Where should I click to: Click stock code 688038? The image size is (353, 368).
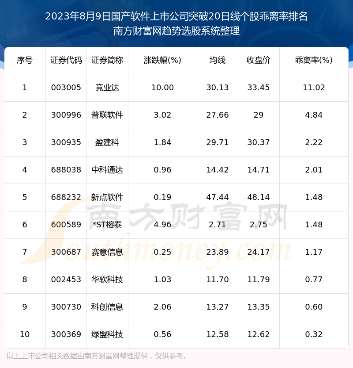click(66, 170)
